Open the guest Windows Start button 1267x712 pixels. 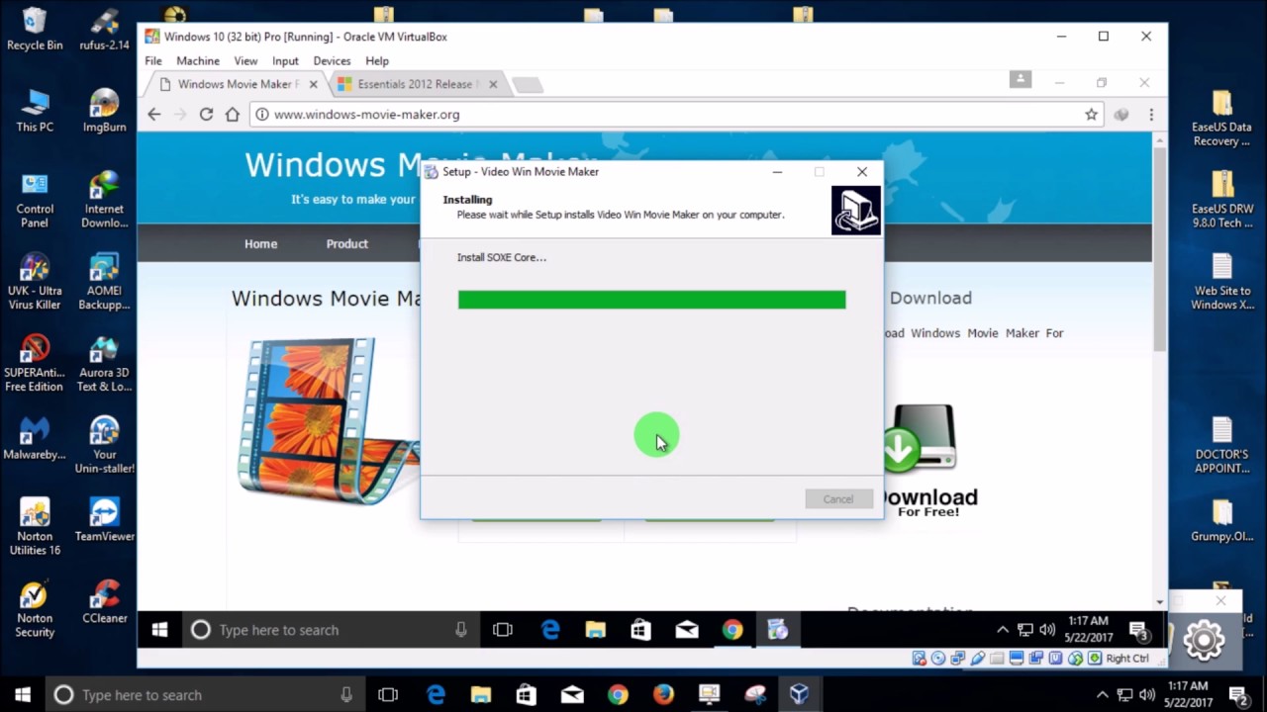click(159, 630)
